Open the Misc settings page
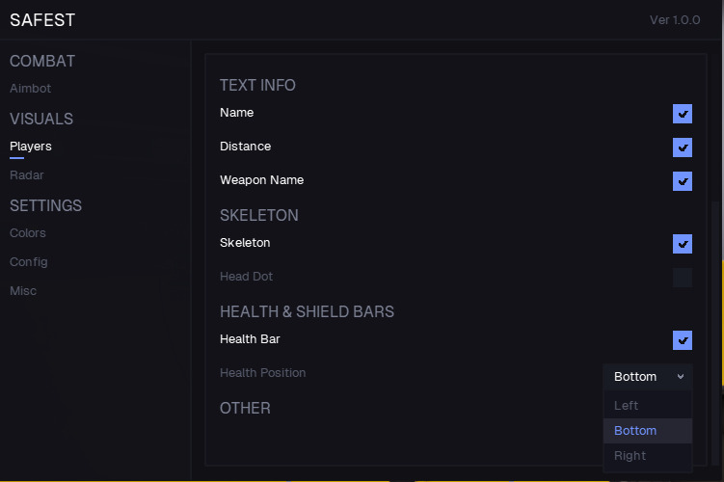 point(23,291)
